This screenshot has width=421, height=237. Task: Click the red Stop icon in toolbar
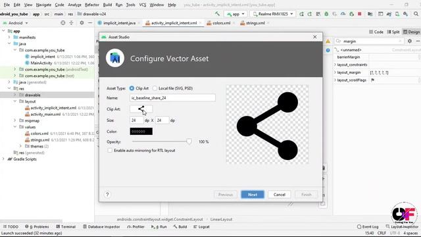tap(360, 14)
